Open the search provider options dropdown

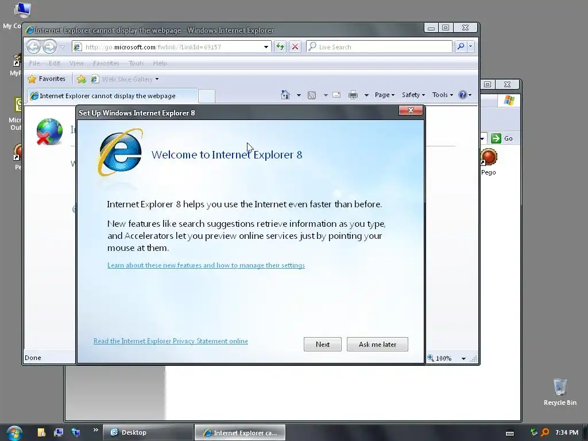tap(471, 47)
